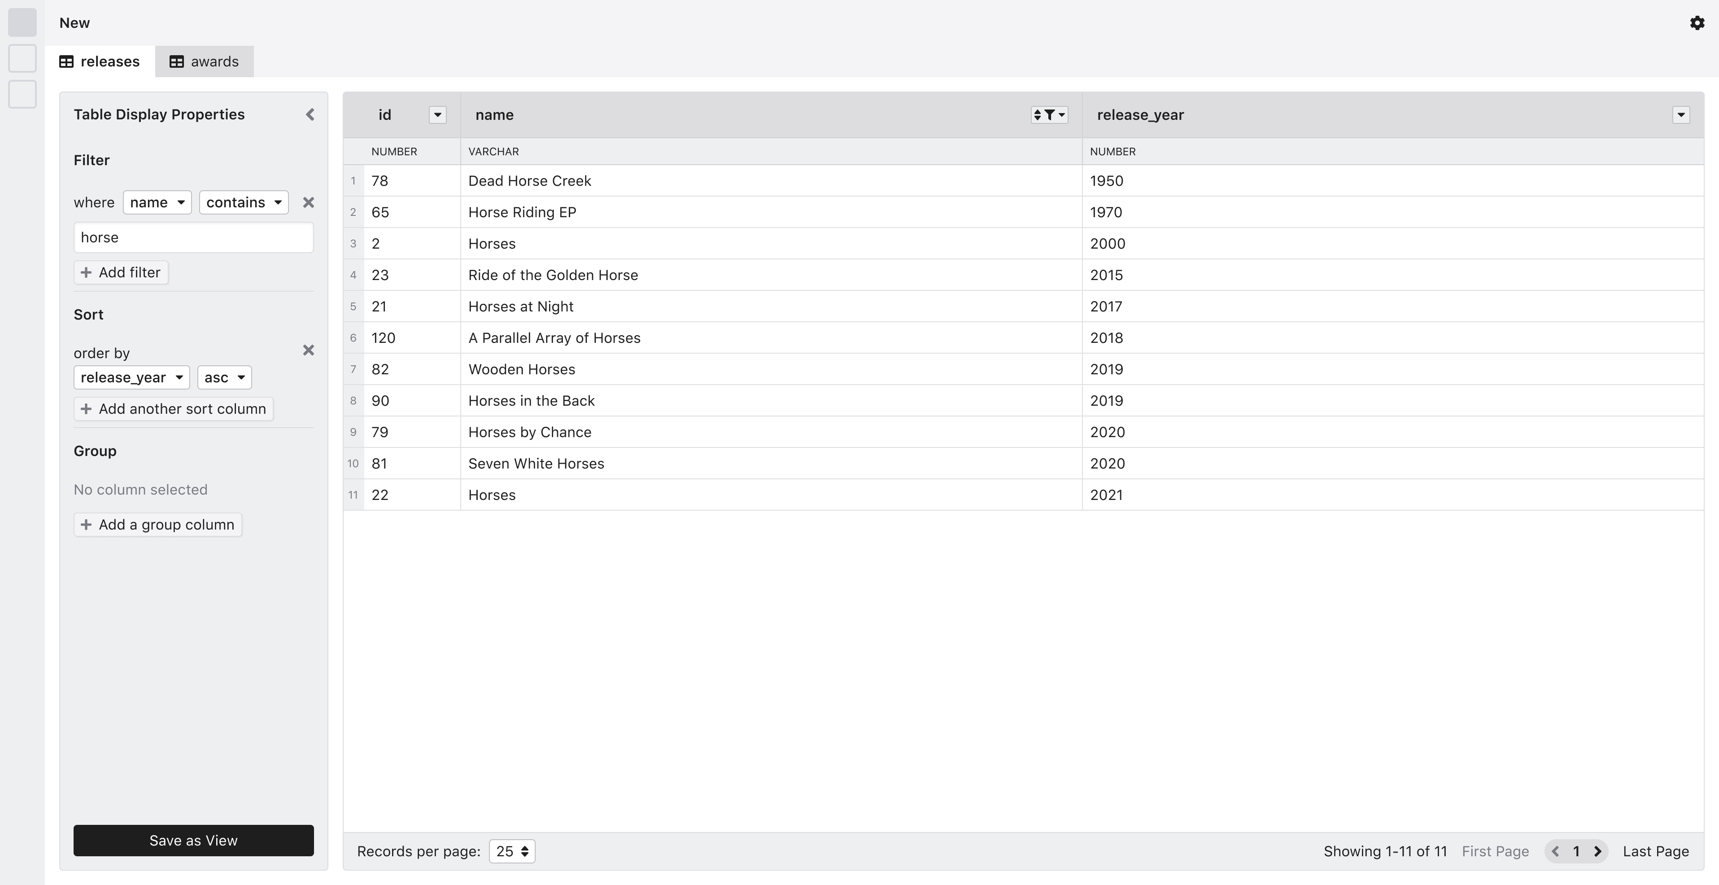This screenshot has width=1719, height=885.
Task: Remove the release_year sort rule
Action: pyautogui.click(x=308, y=350)
